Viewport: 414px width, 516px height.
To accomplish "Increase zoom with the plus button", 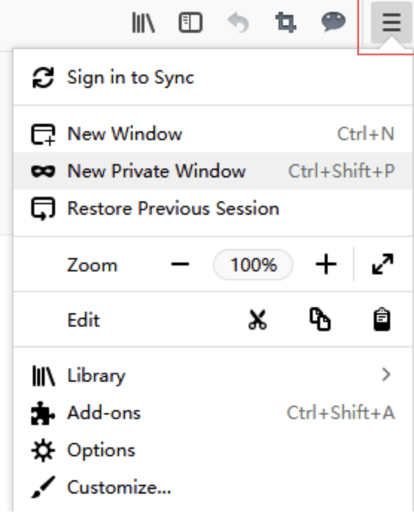I will tap(326, 264).
